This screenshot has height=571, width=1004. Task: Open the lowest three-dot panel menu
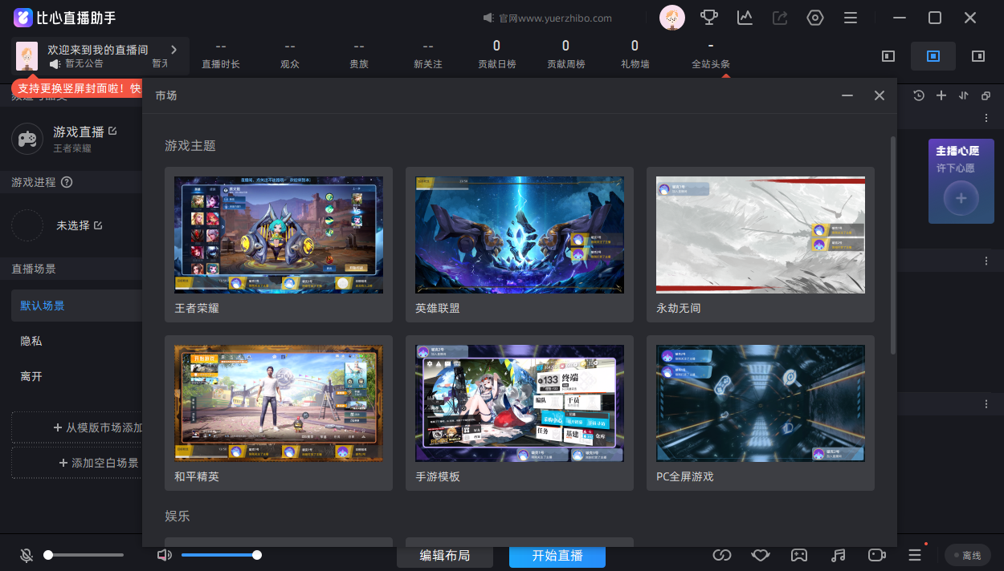coord(987,403)
